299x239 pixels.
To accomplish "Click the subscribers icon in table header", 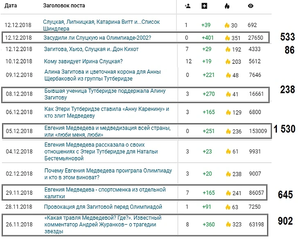I will coord(188,6).
